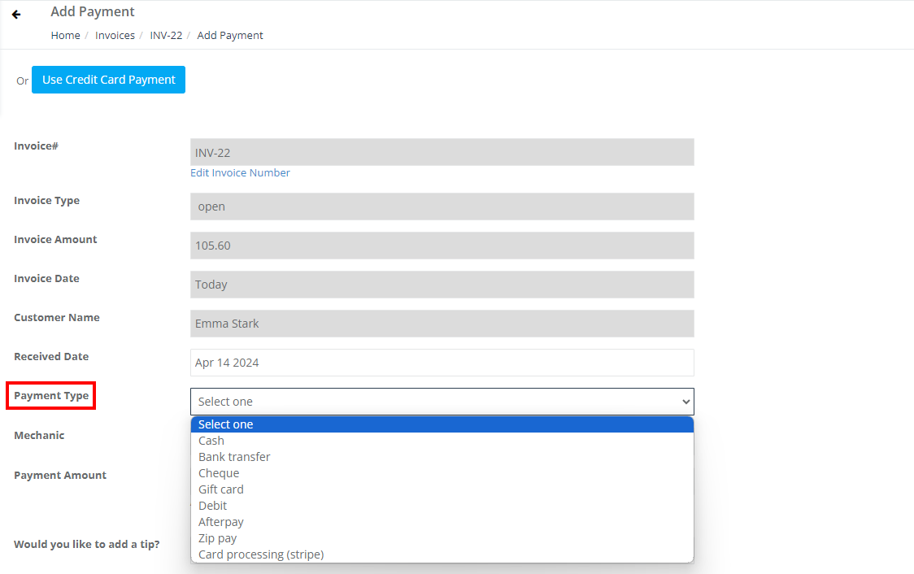
Task: Click the Payment Type label
Action: (x=51, y=396)
